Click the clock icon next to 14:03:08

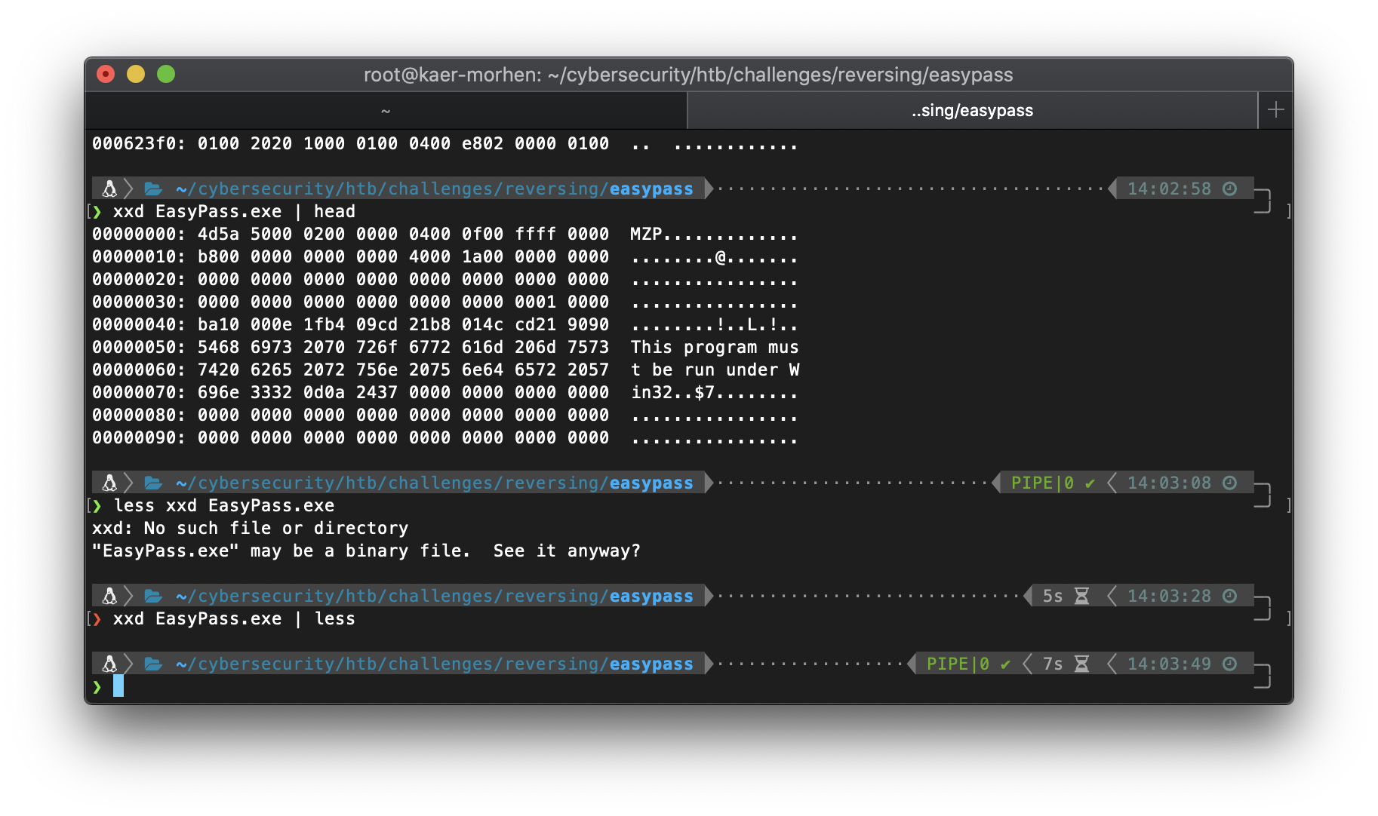[1229, 483]
